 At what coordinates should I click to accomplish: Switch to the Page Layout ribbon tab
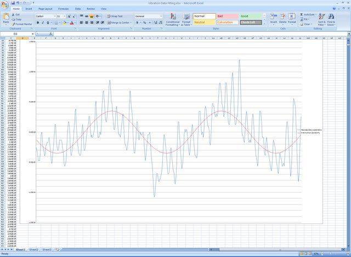pos(46,9)
